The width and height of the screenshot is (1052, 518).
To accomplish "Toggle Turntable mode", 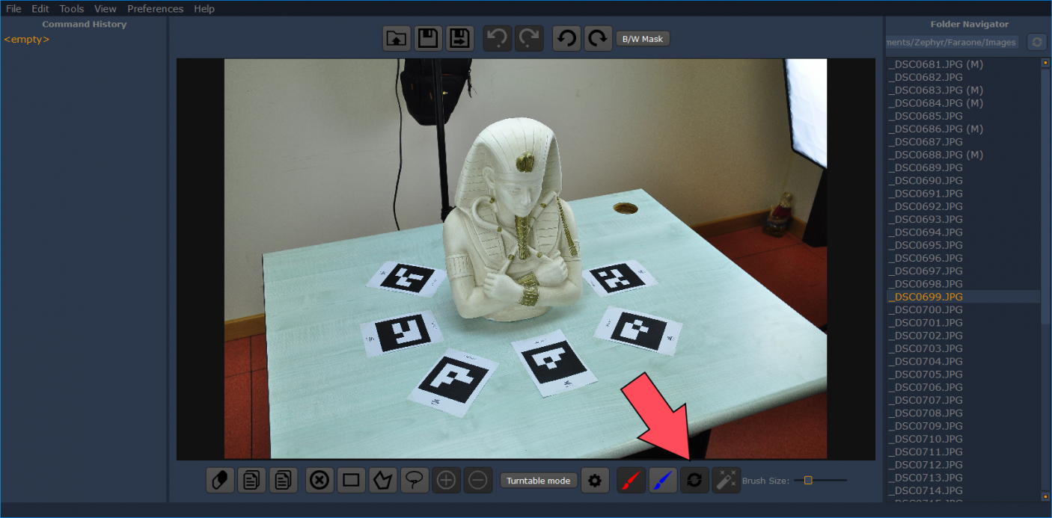I will pos(538,481).
